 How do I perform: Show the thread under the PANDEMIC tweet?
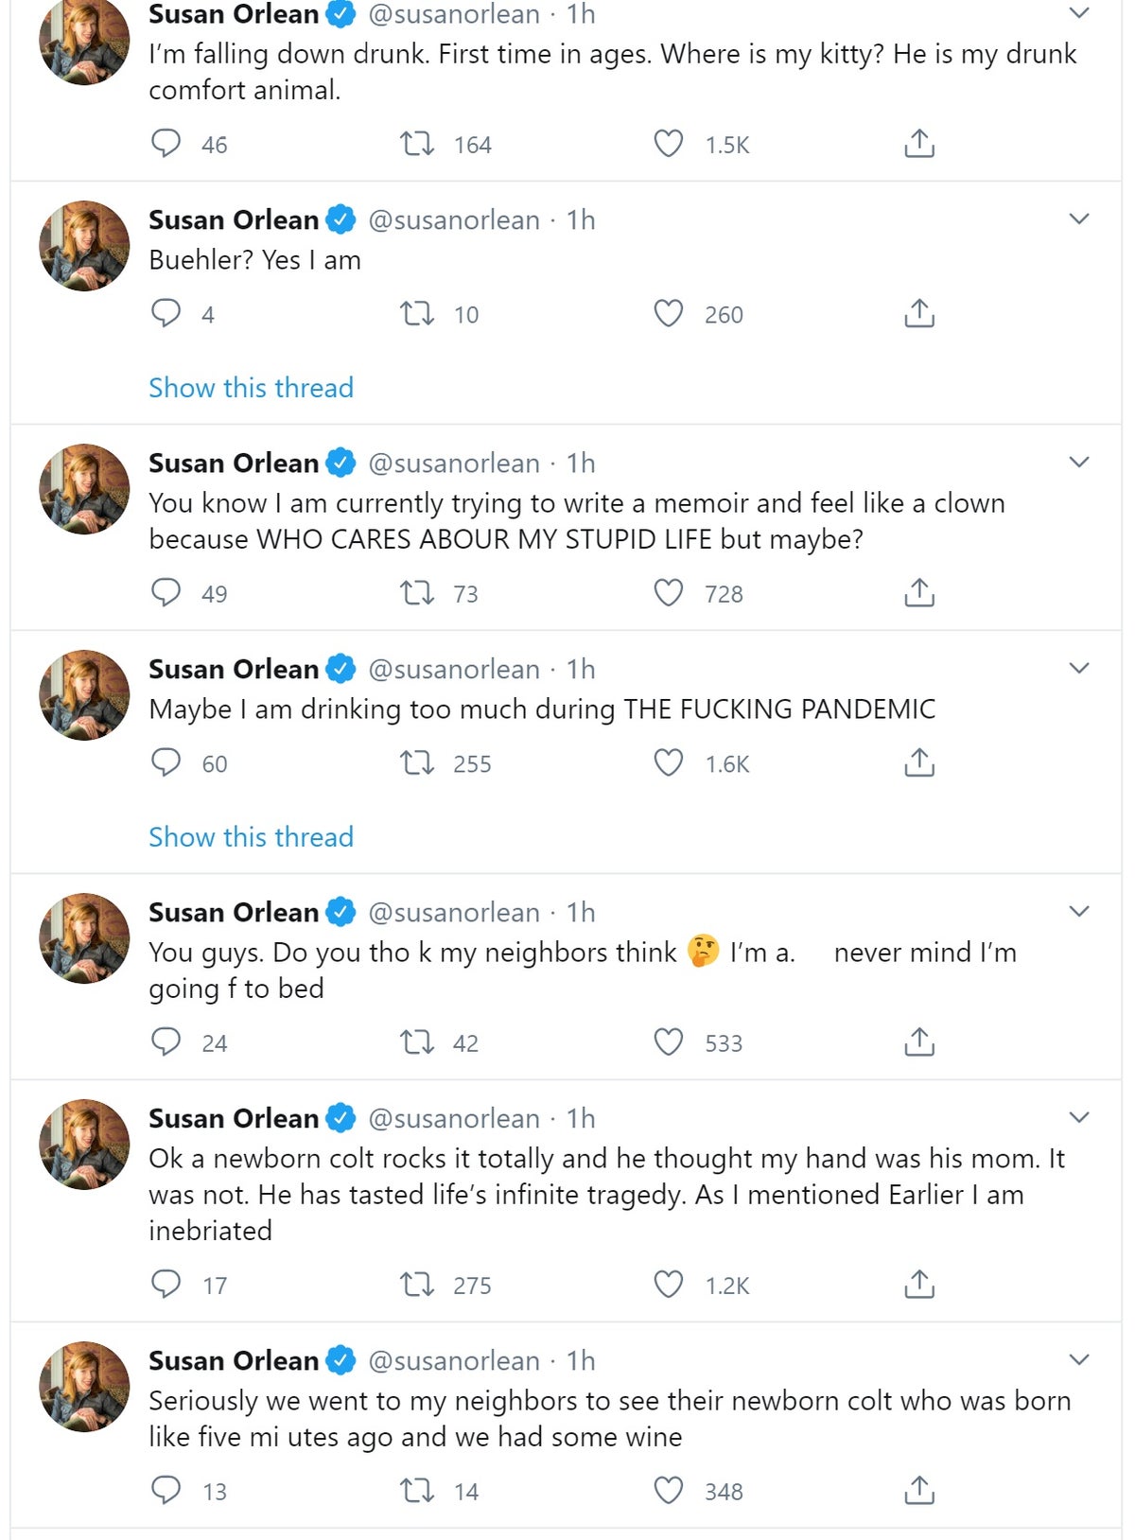[250, 837]
